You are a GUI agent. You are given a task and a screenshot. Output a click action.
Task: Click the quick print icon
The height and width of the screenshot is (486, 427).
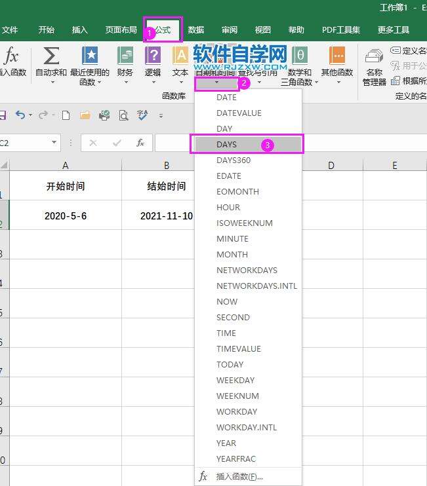[104, 115]
